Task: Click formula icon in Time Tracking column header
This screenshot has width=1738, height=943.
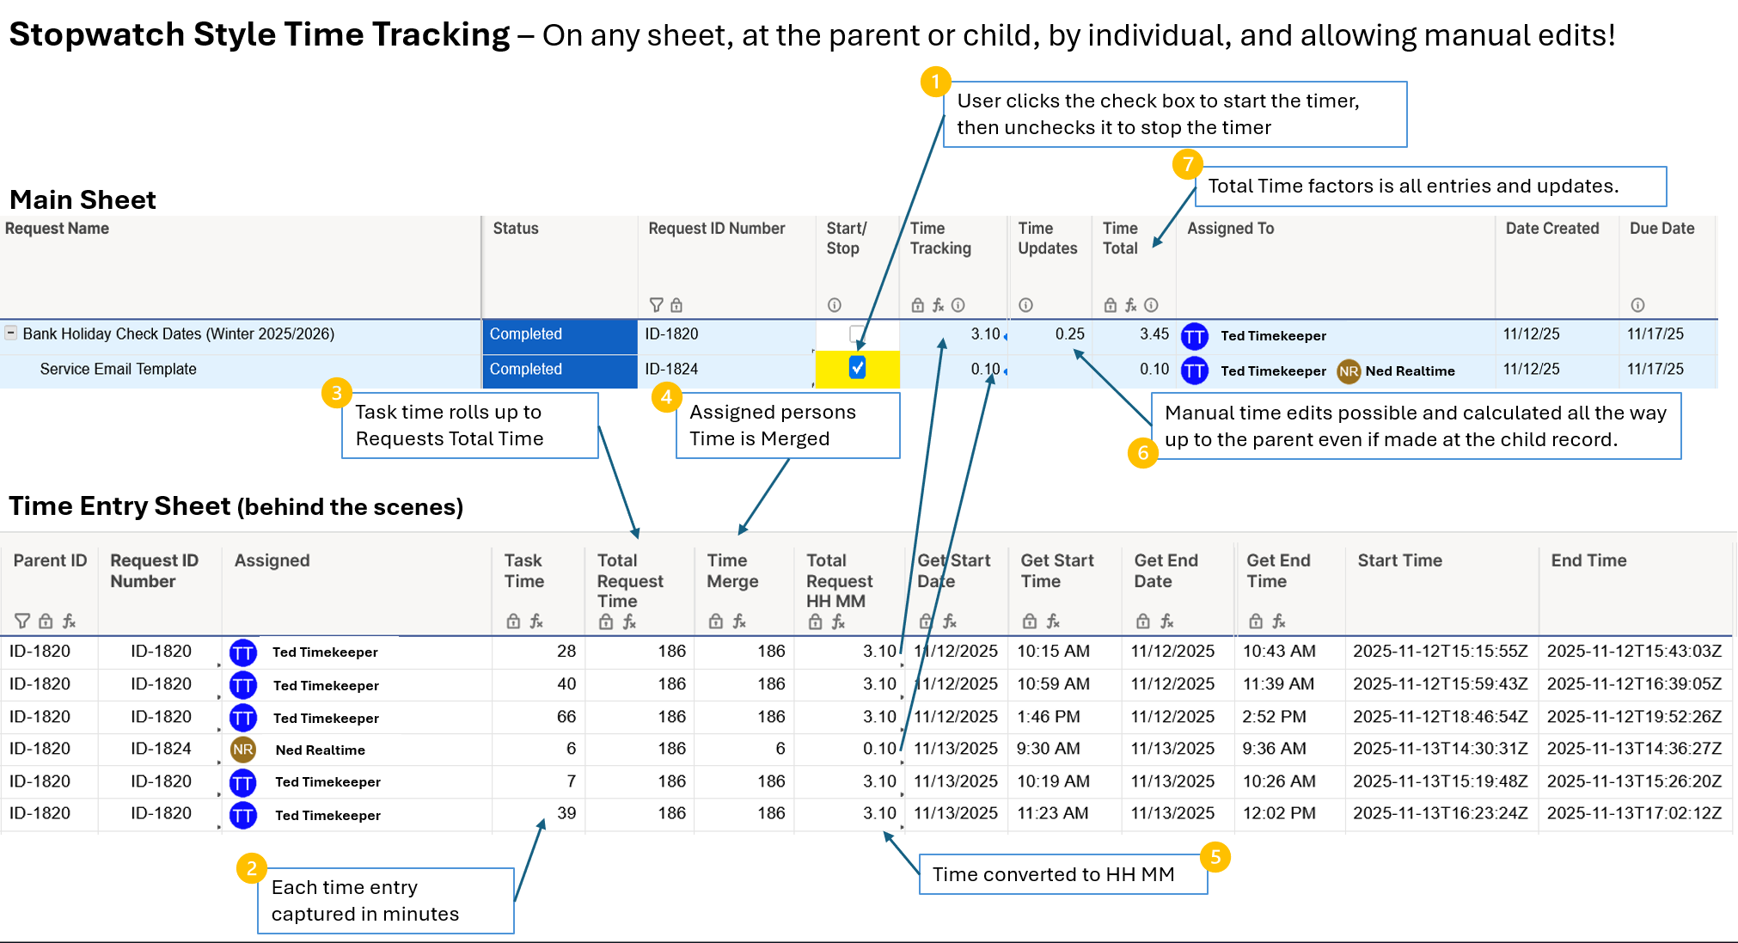Action: click(x=938, y=305)
